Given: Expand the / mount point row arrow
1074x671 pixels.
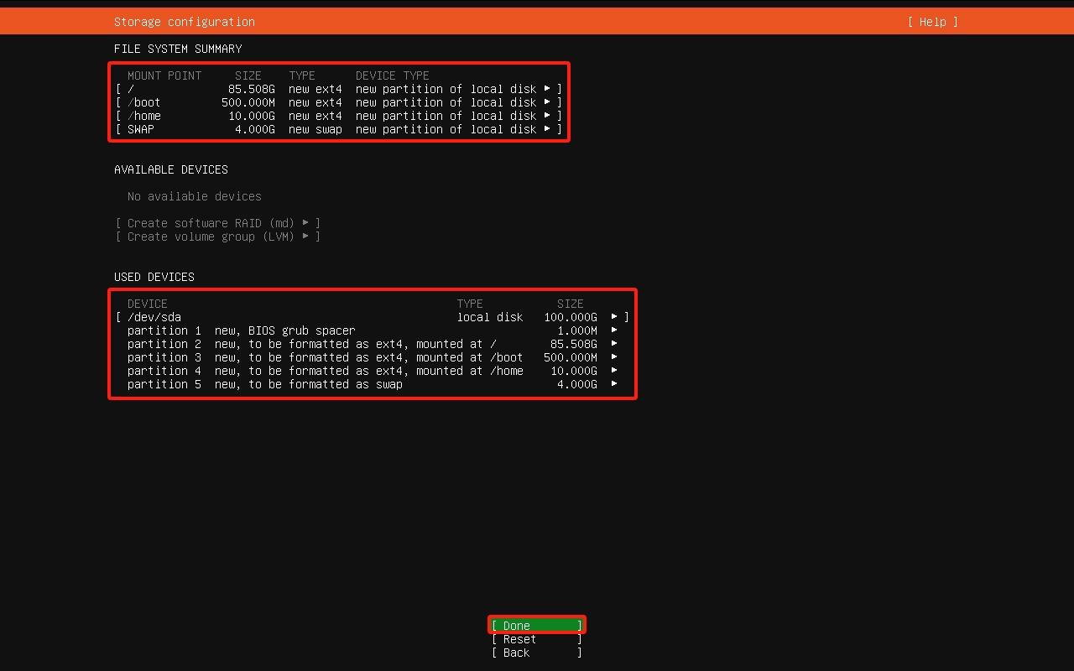Looking at the screenshot, I should pyautogui.click(x=547, y=88).
